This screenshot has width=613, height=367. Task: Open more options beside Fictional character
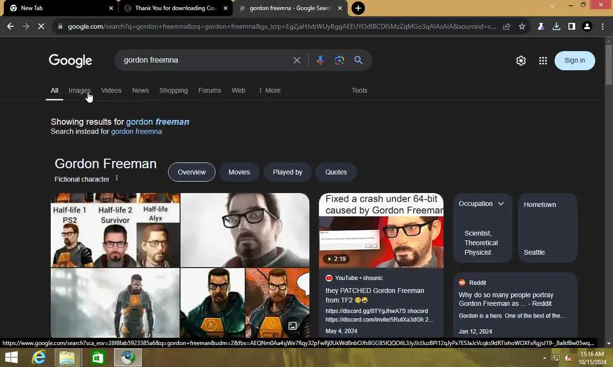pos(116,178)
